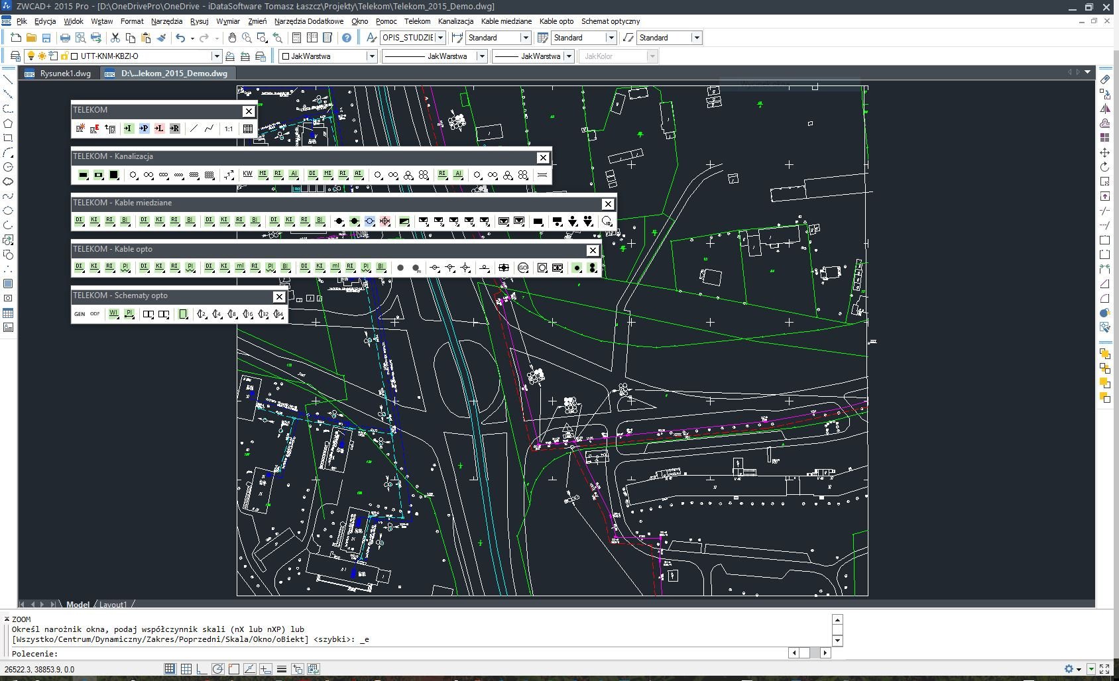Open the Plik menu

[x=22, y=21]
